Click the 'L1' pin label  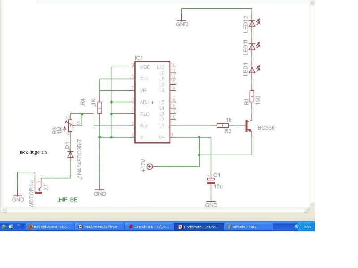point(162,126)
